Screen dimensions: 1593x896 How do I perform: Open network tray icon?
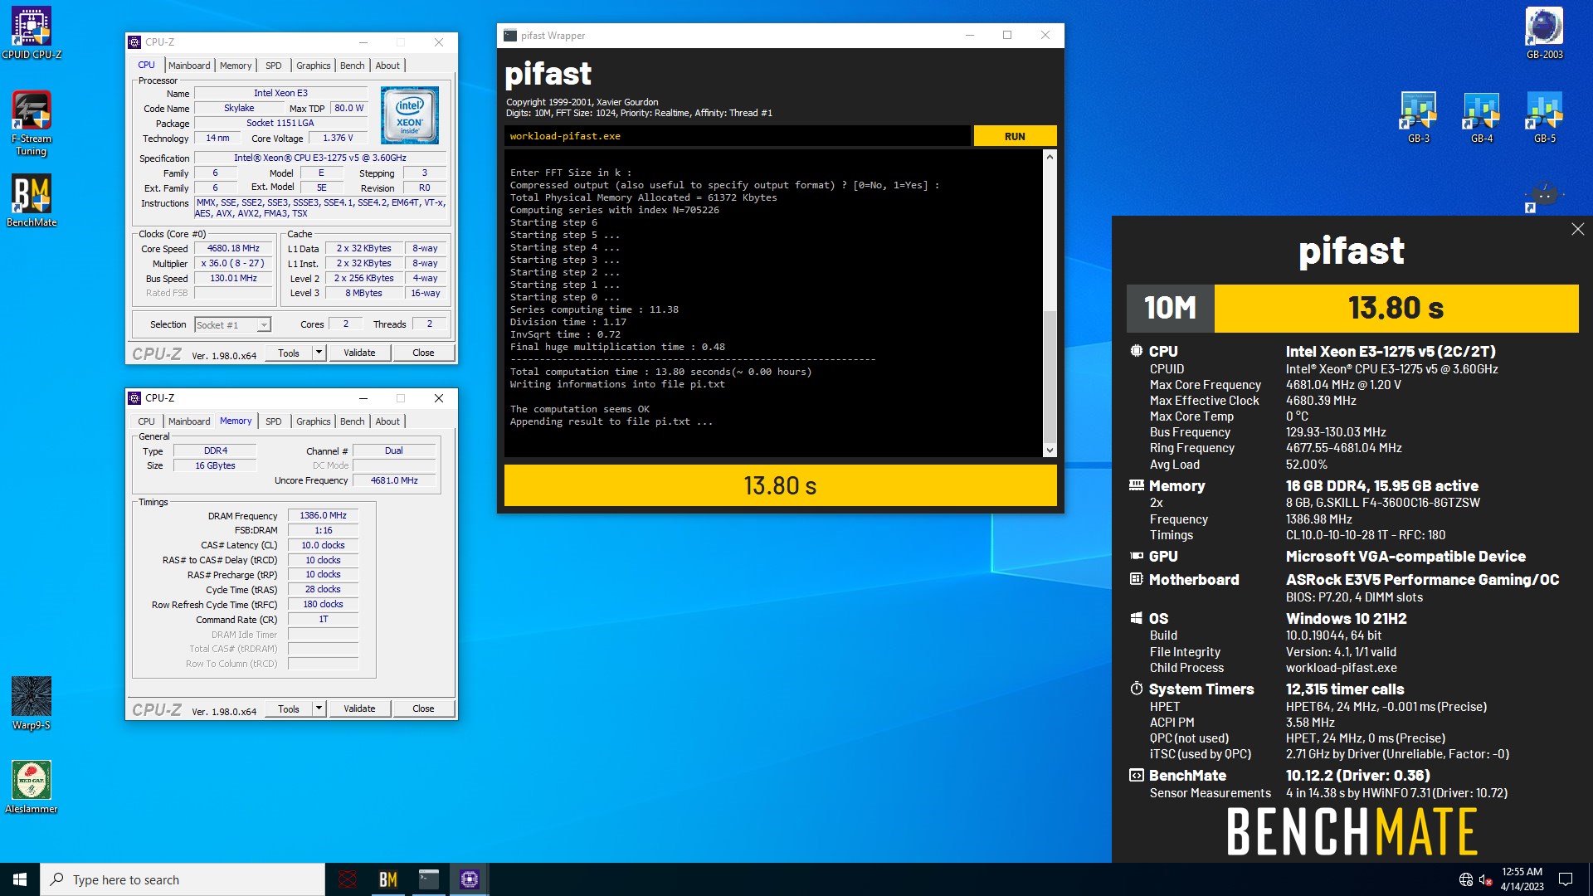coord(1466,879)
